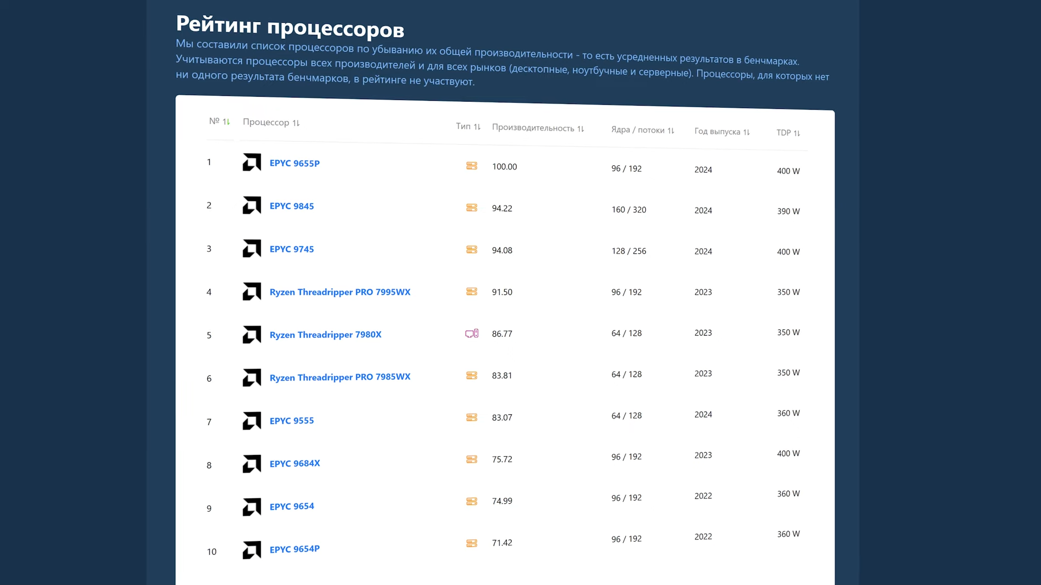1041x585 pixels.
Task: Click server type icon for EPYC 9684X
Action: [x=472, y=459]
